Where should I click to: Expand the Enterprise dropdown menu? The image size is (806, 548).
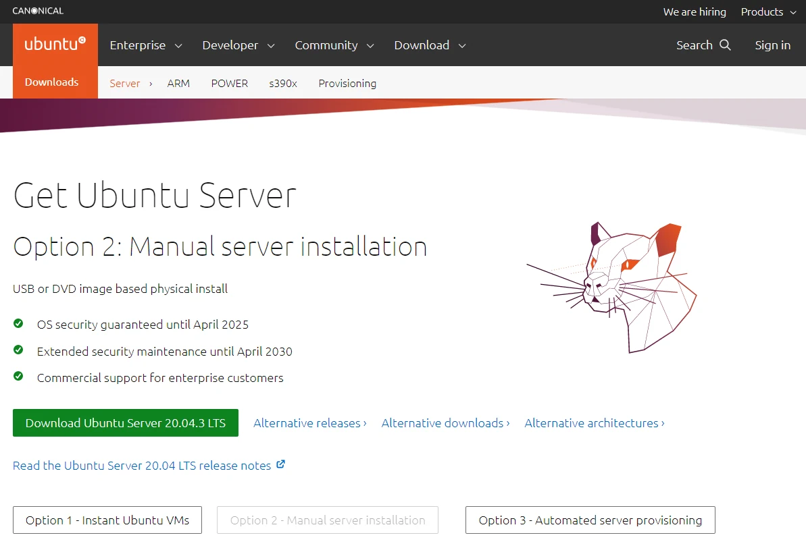146,45
